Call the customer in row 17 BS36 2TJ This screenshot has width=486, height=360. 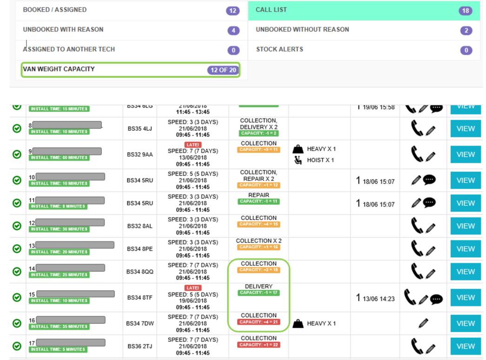pyautogui.click(x=417, y=346)
